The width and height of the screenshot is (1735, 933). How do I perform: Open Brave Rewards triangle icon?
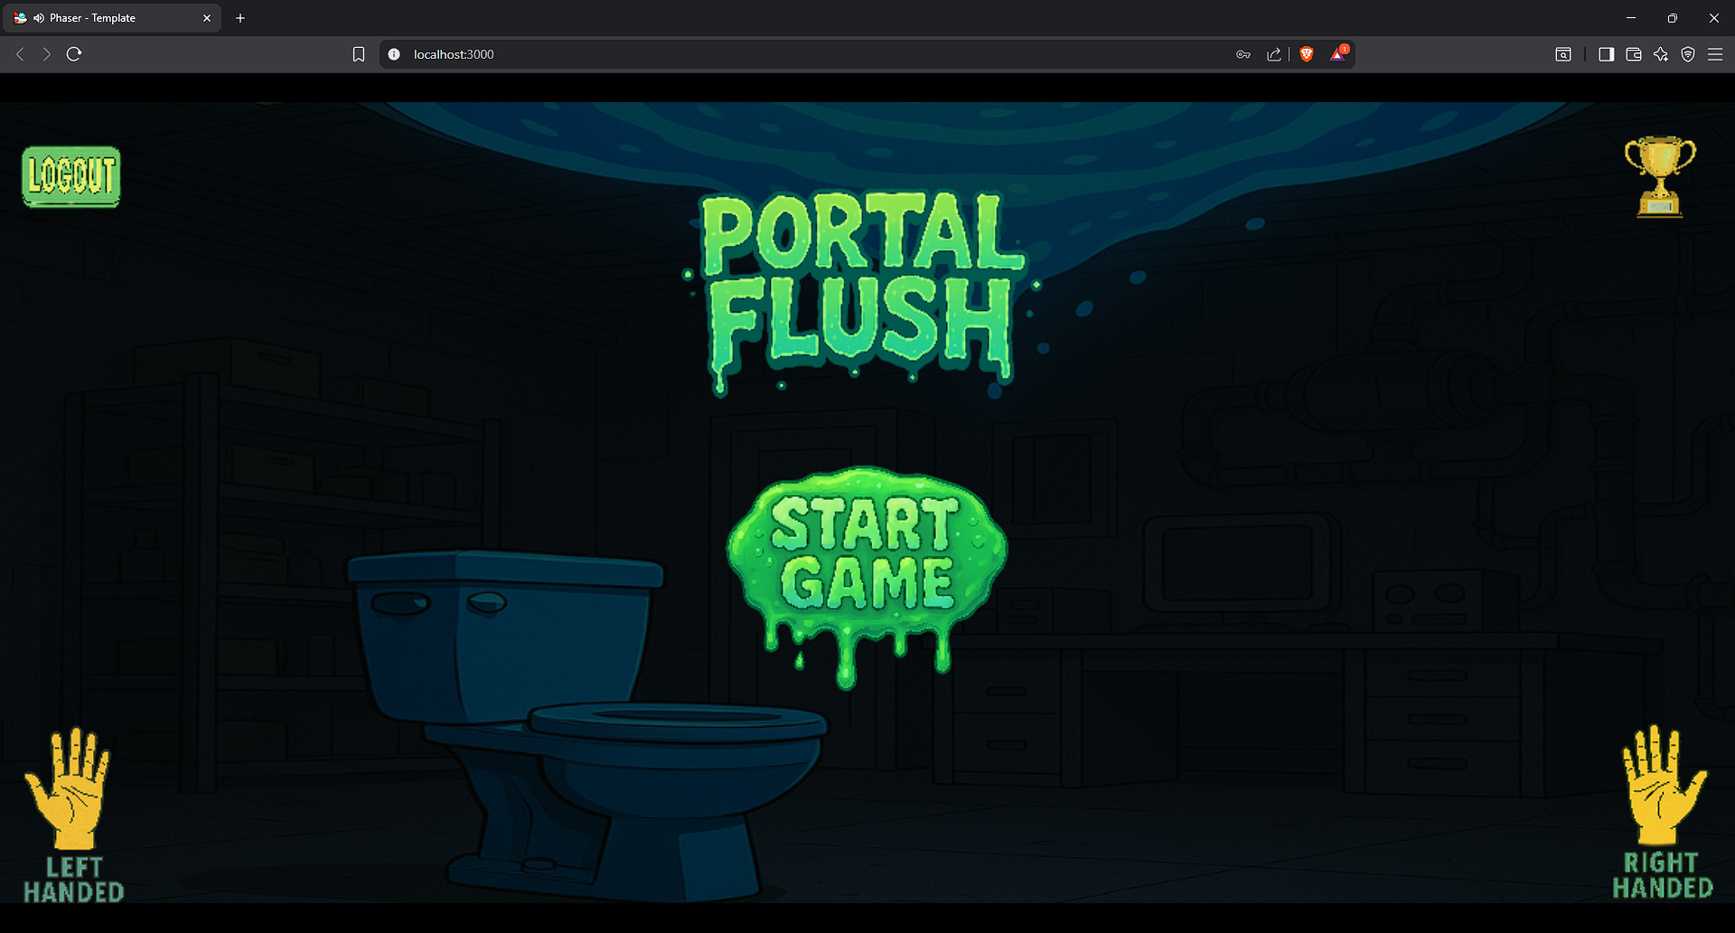pos(1338,54)
